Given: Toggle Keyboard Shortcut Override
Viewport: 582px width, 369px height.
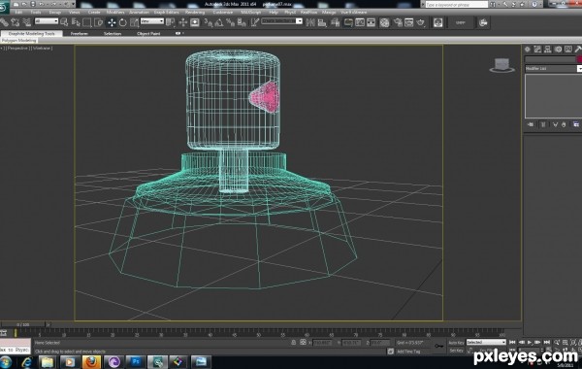Looking at the screenshot, I should [x=195, y=22].
